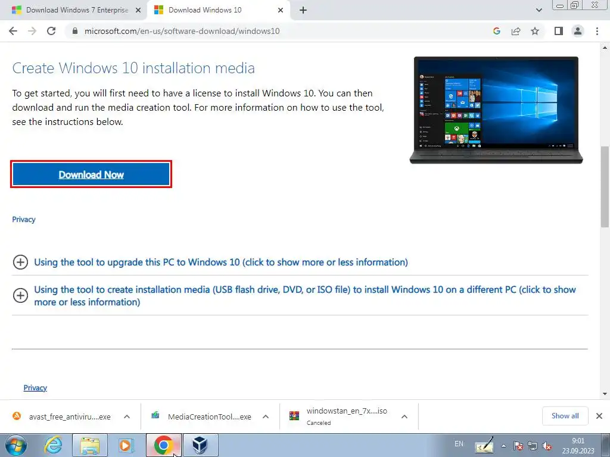
Task: Click the 'Create Windows 10 installation media' heading
Action: [133, 68]
